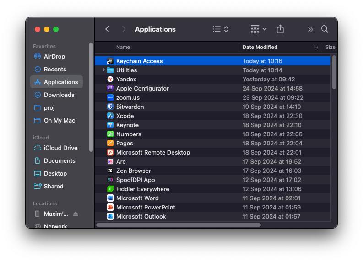Click the Microsoft Word icon
This screenshot has height=262, width=363.
coord(110,198)
